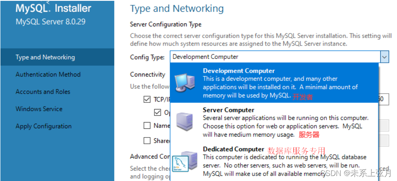Enable the Shared Memory checkbox
The width and height of the screenshot is (397, 181).
coord(147,140)
